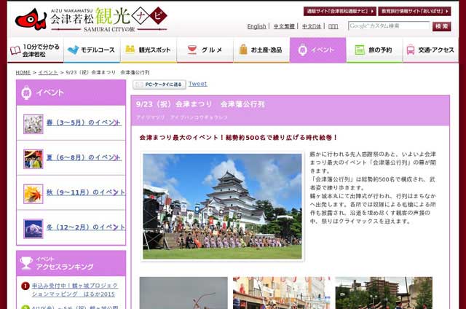Click the simplified Chinese language link
The height and width of the screenshot is (309, 466).
(312, 26)
